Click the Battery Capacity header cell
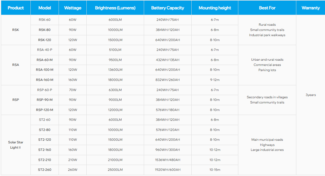Screen dimensions: 325x176 pos(168,8)
